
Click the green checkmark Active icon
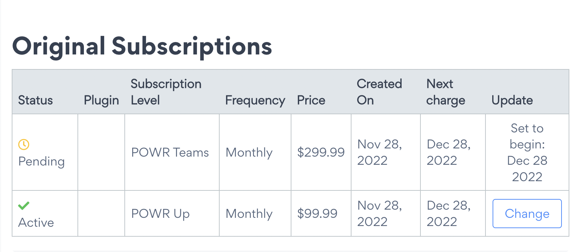24,206
